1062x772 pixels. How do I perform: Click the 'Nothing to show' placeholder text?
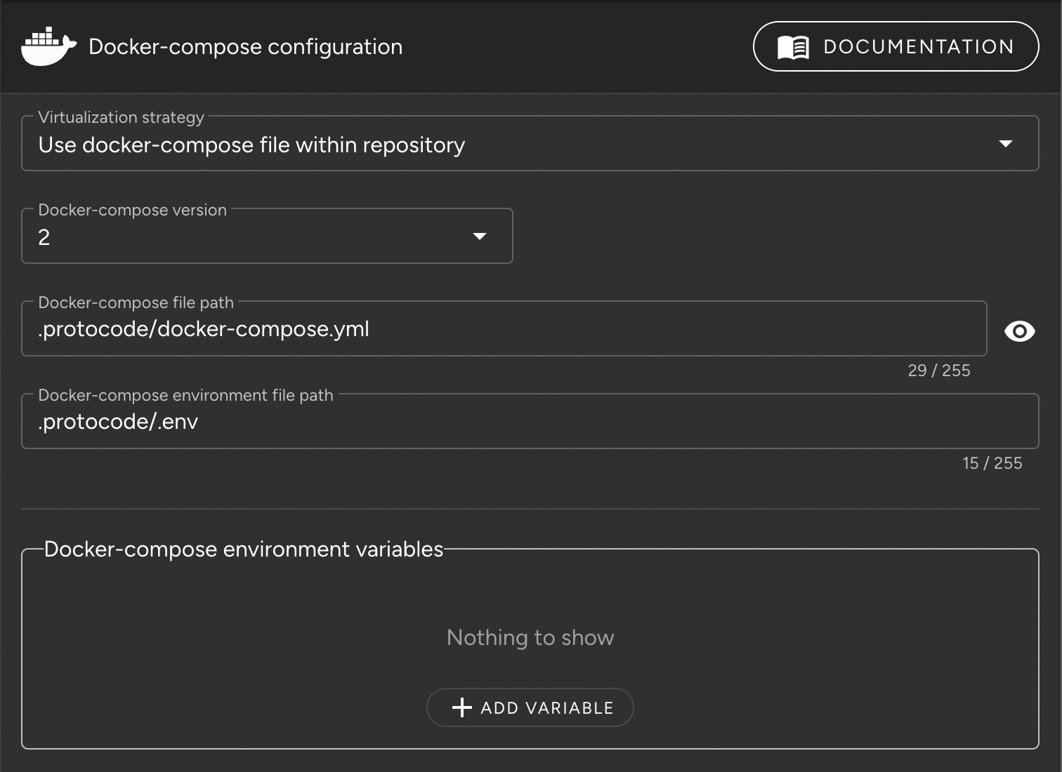tap(530, 637)
